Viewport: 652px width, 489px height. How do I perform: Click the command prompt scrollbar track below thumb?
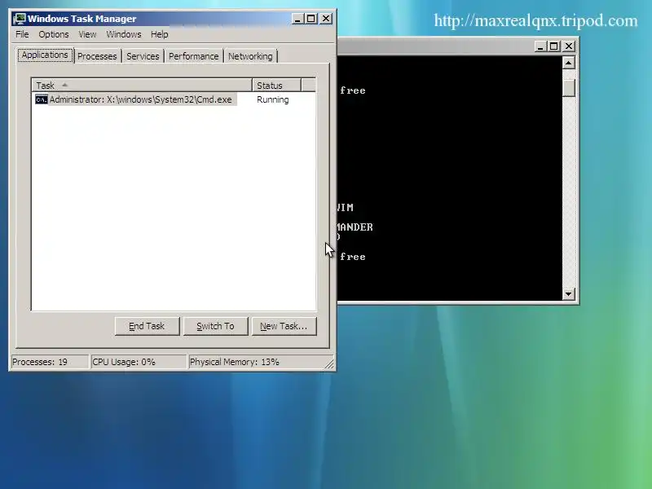point(568,192)
